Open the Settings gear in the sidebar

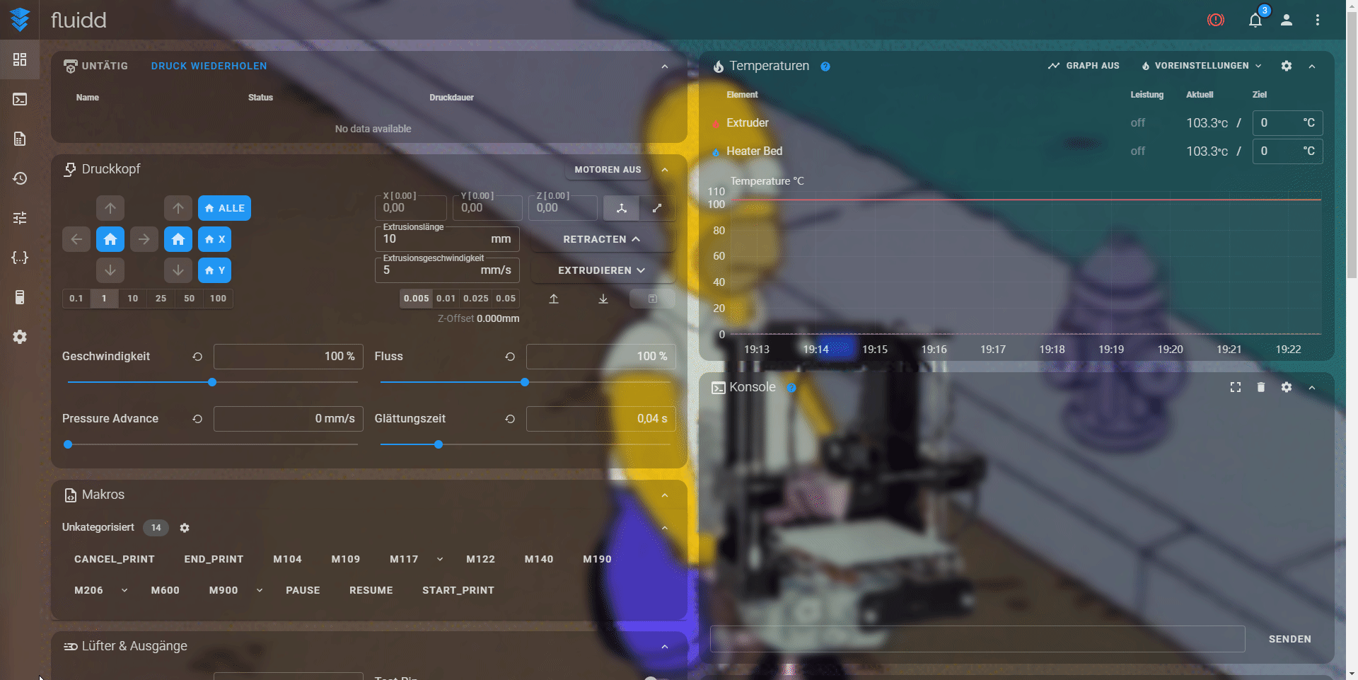click(20, 337)
